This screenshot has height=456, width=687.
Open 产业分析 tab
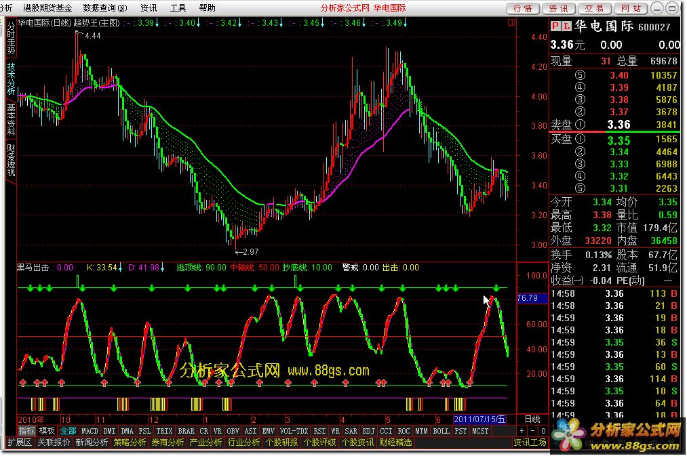click(x=206, y=442)
